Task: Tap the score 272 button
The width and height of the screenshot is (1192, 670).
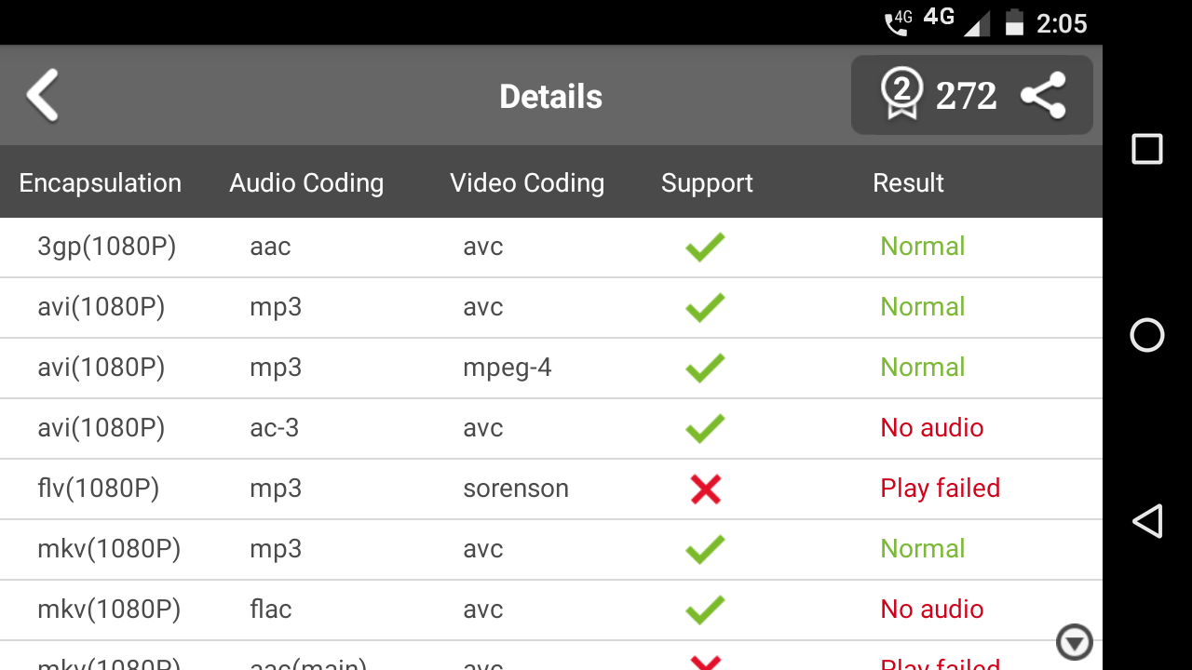Action: tap(966, 96)
